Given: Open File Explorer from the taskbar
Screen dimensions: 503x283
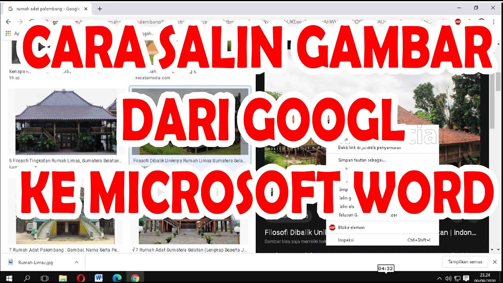Looking at the screenshot, I should coord(63,278).
